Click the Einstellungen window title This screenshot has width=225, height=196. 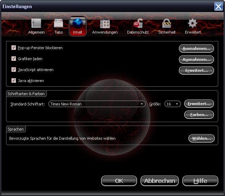[x=17, y=7]
